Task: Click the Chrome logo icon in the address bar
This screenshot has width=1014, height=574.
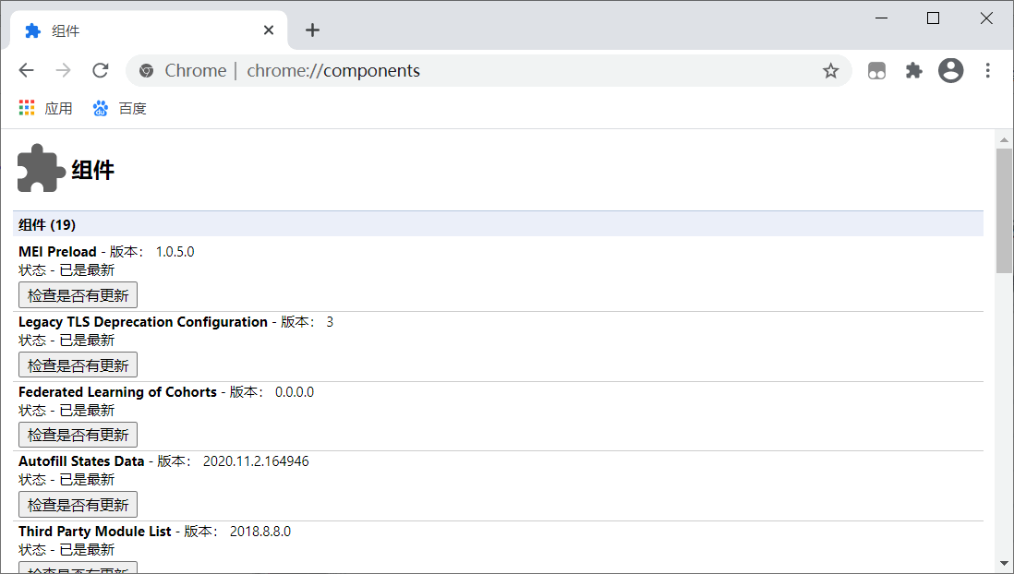Action: (x=147, y=70)
